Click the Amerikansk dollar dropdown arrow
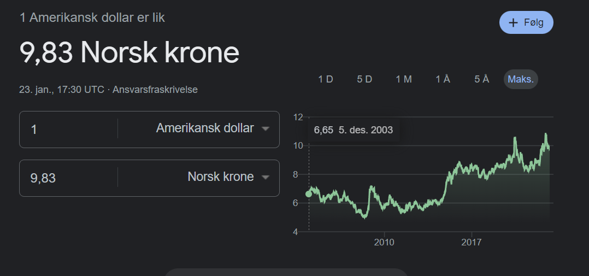The height and width of the screenshot is (276, 589). (x=265, y=129)
